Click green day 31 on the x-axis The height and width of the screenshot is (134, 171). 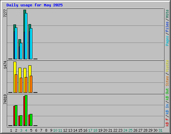160,130
